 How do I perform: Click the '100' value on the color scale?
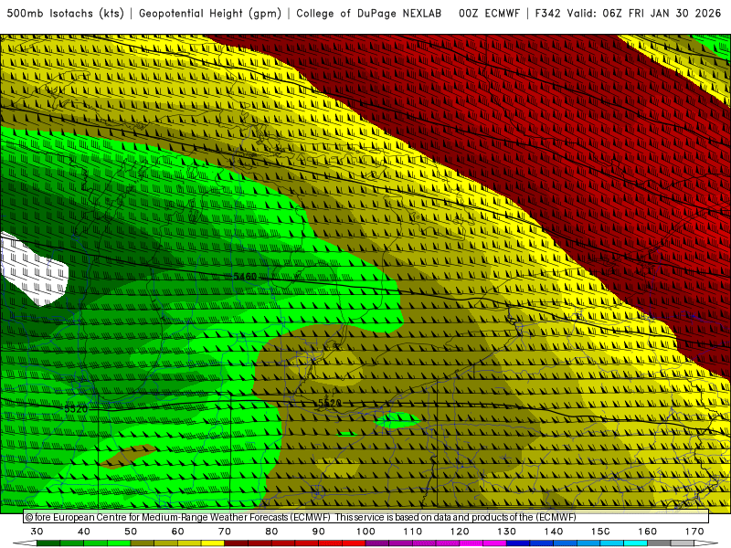[365, 532]
